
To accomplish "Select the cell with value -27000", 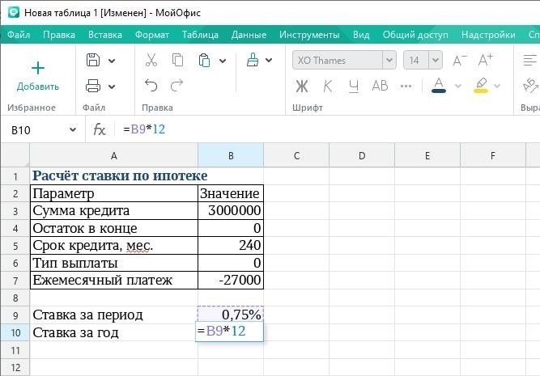I will click(231, 281).
